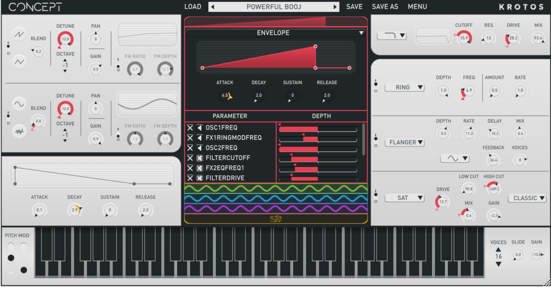
Task: Choose the triangle waveform button in oscillator 1
Action: pos(19,61)
